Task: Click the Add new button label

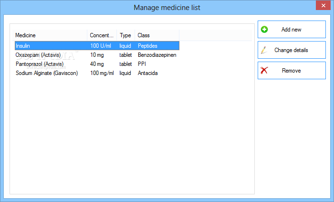Action: 291,30
